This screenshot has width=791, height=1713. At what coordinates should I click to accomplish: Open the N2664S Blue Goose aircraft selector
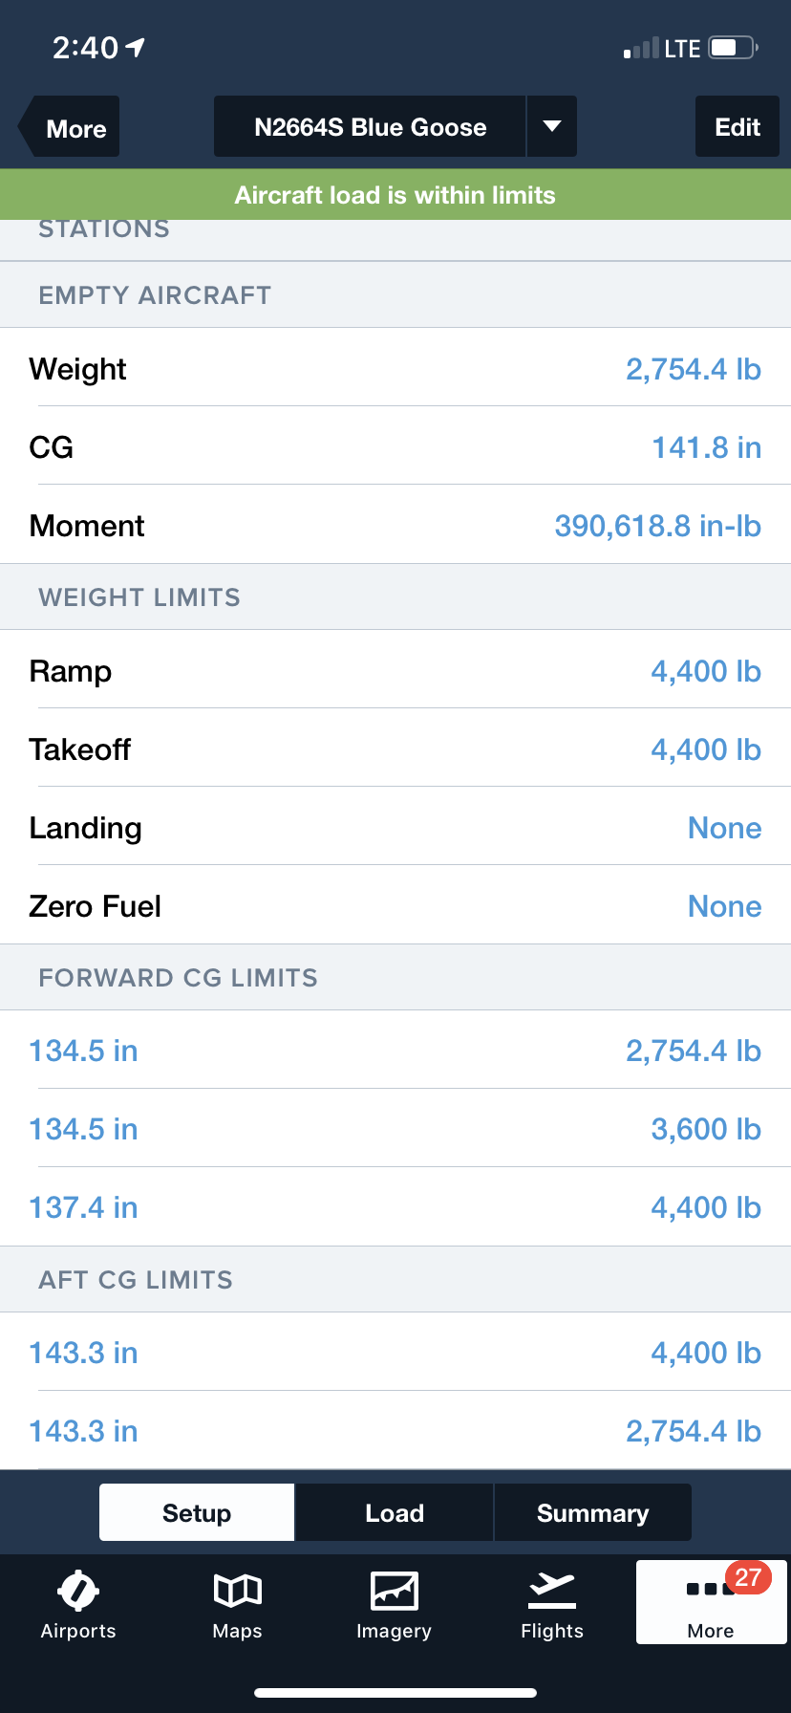[x=370, y=127]
